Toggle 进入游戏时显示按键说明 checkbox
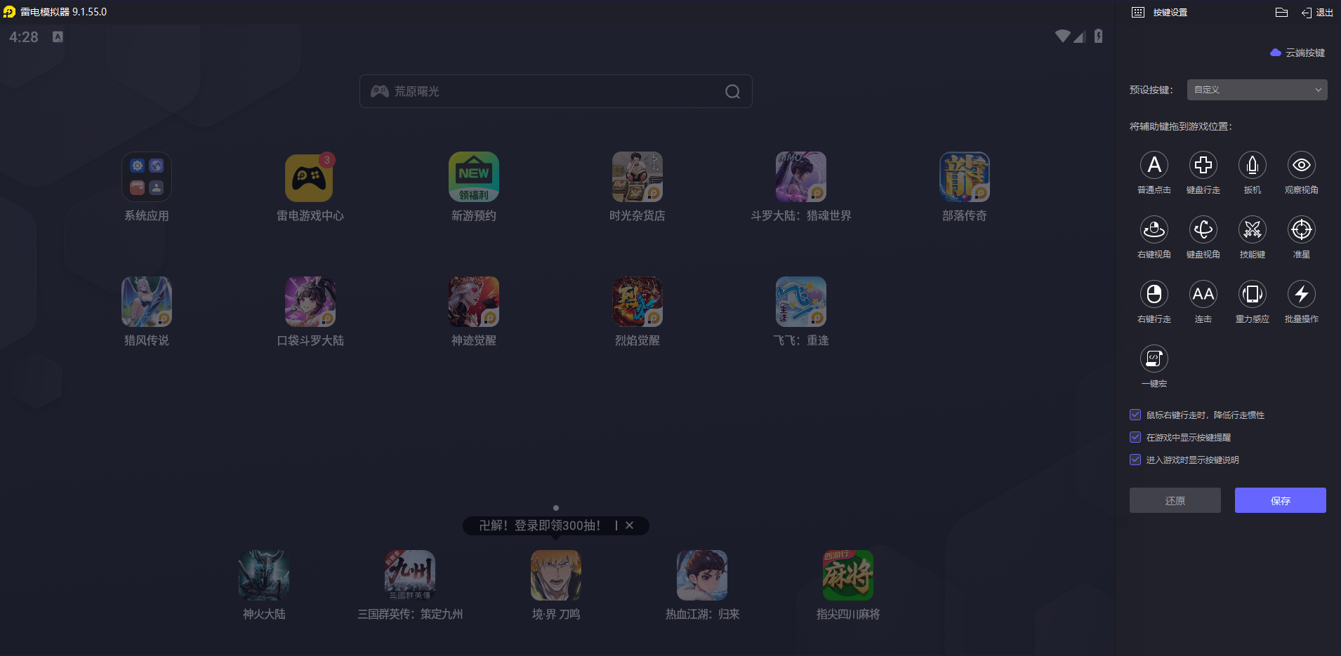The image size is (1341, 656). (1135, 460)
